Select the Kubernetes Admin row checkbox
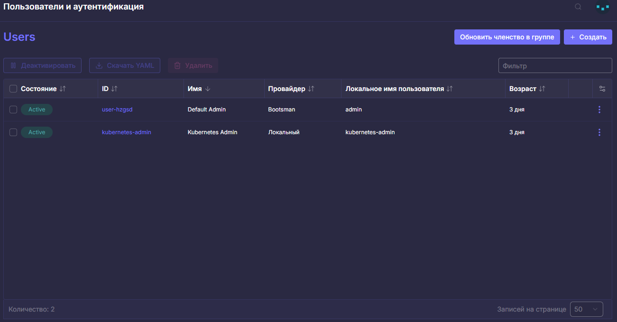 [13, 132]
